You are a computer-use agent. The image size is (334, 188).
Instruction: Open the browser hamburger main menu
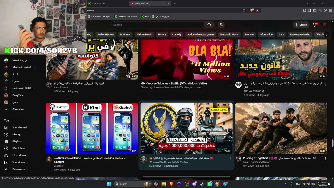(x=331, y=10)
